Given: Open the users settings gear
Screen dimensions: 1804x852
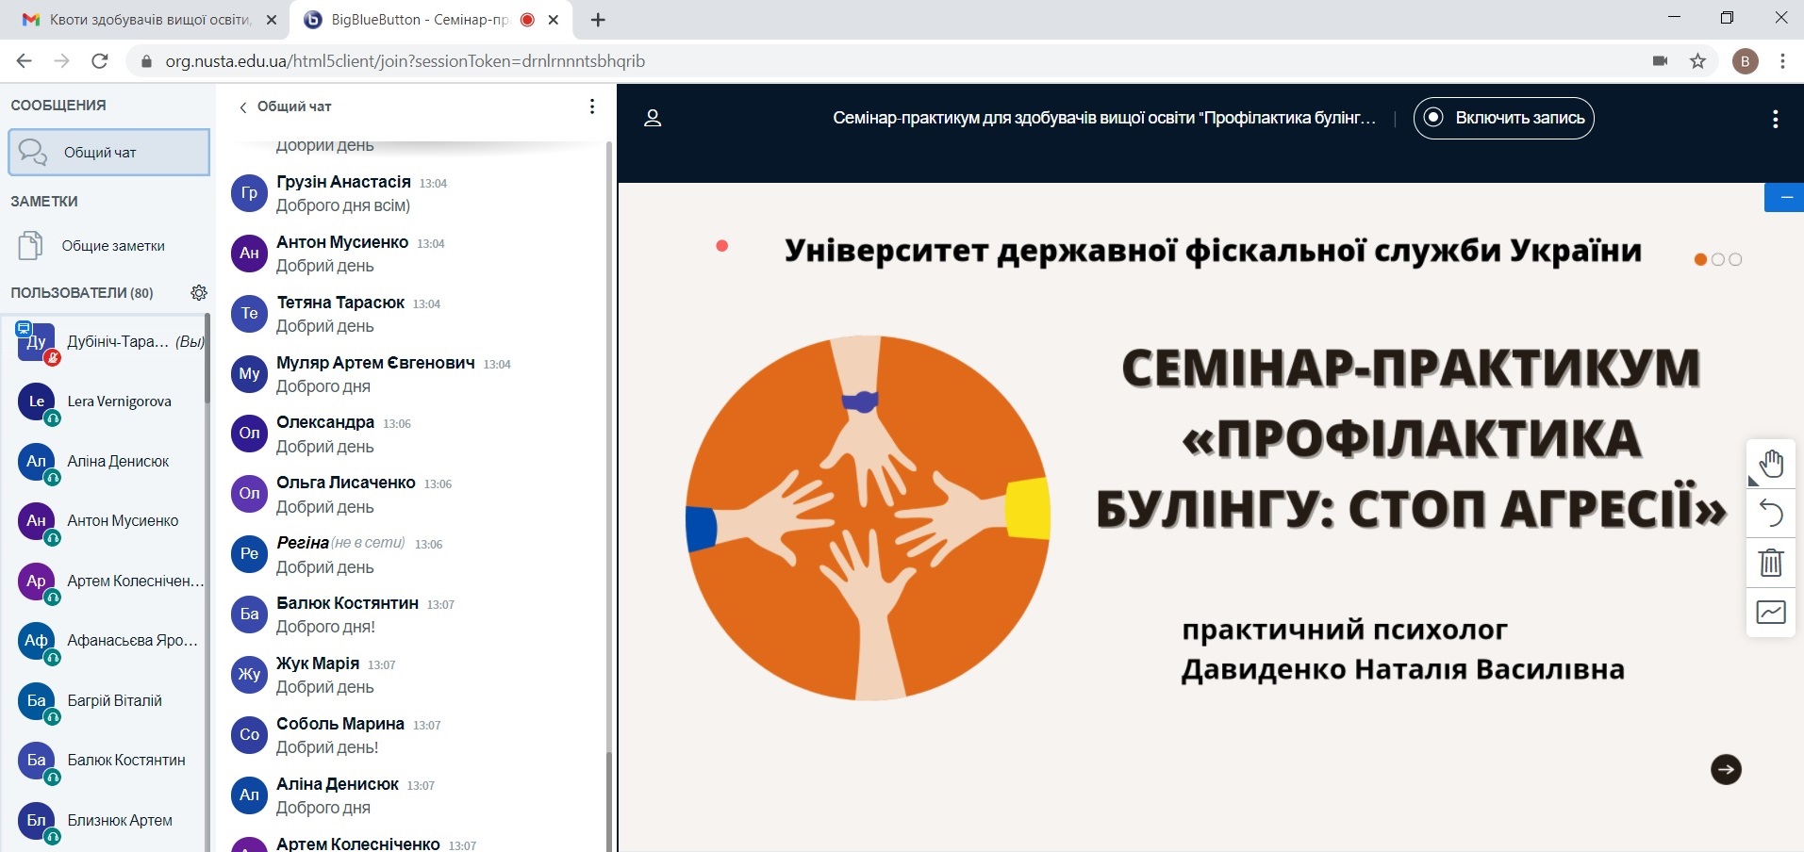Looking at the screenshot, I should point(198,292).
